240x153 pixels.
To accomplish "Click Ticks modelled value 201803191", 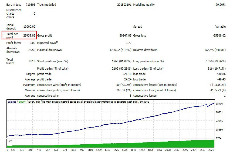I will point(124,5).
